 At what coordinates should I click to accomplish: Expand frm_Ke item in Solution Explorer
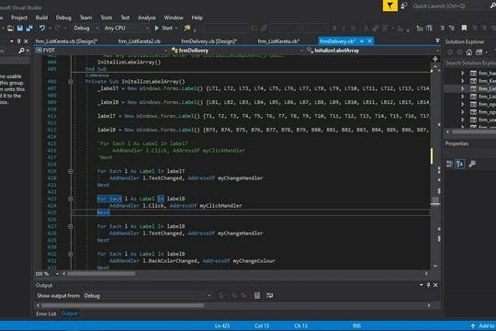pos(463,81)
